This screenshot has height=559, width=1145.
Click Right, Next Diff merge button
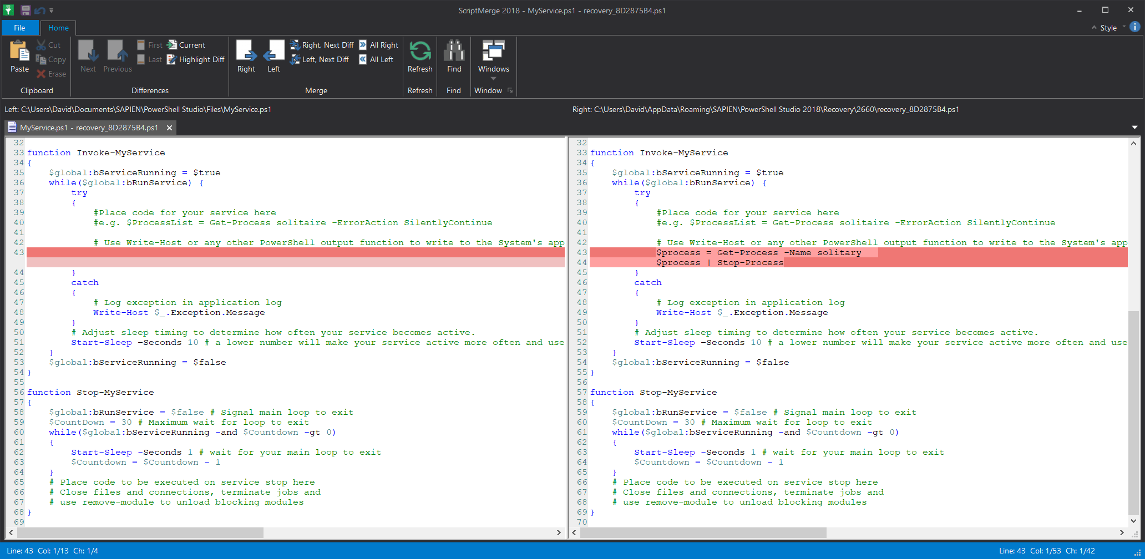pos(322,45)
